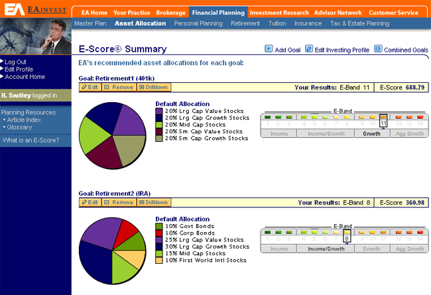
Task: Remove the Retirement1 (401k) goal
Action: [119, 87]
